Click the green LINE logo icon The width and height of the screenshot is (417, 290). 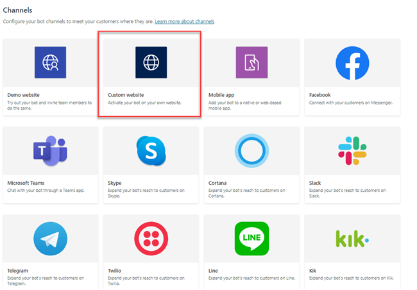(x=251, y=239)
